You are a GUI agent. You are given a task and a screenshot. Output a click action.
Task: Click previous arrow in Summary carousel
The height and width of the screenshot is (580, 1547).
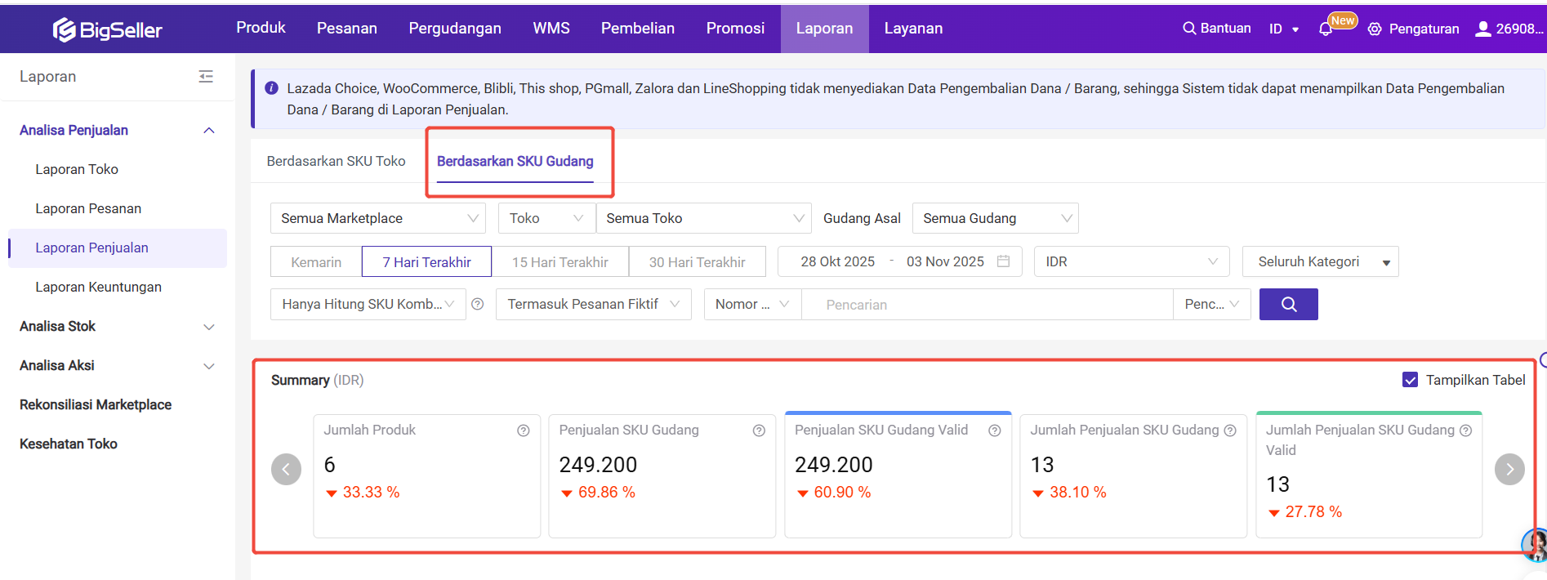click(286, 469)
